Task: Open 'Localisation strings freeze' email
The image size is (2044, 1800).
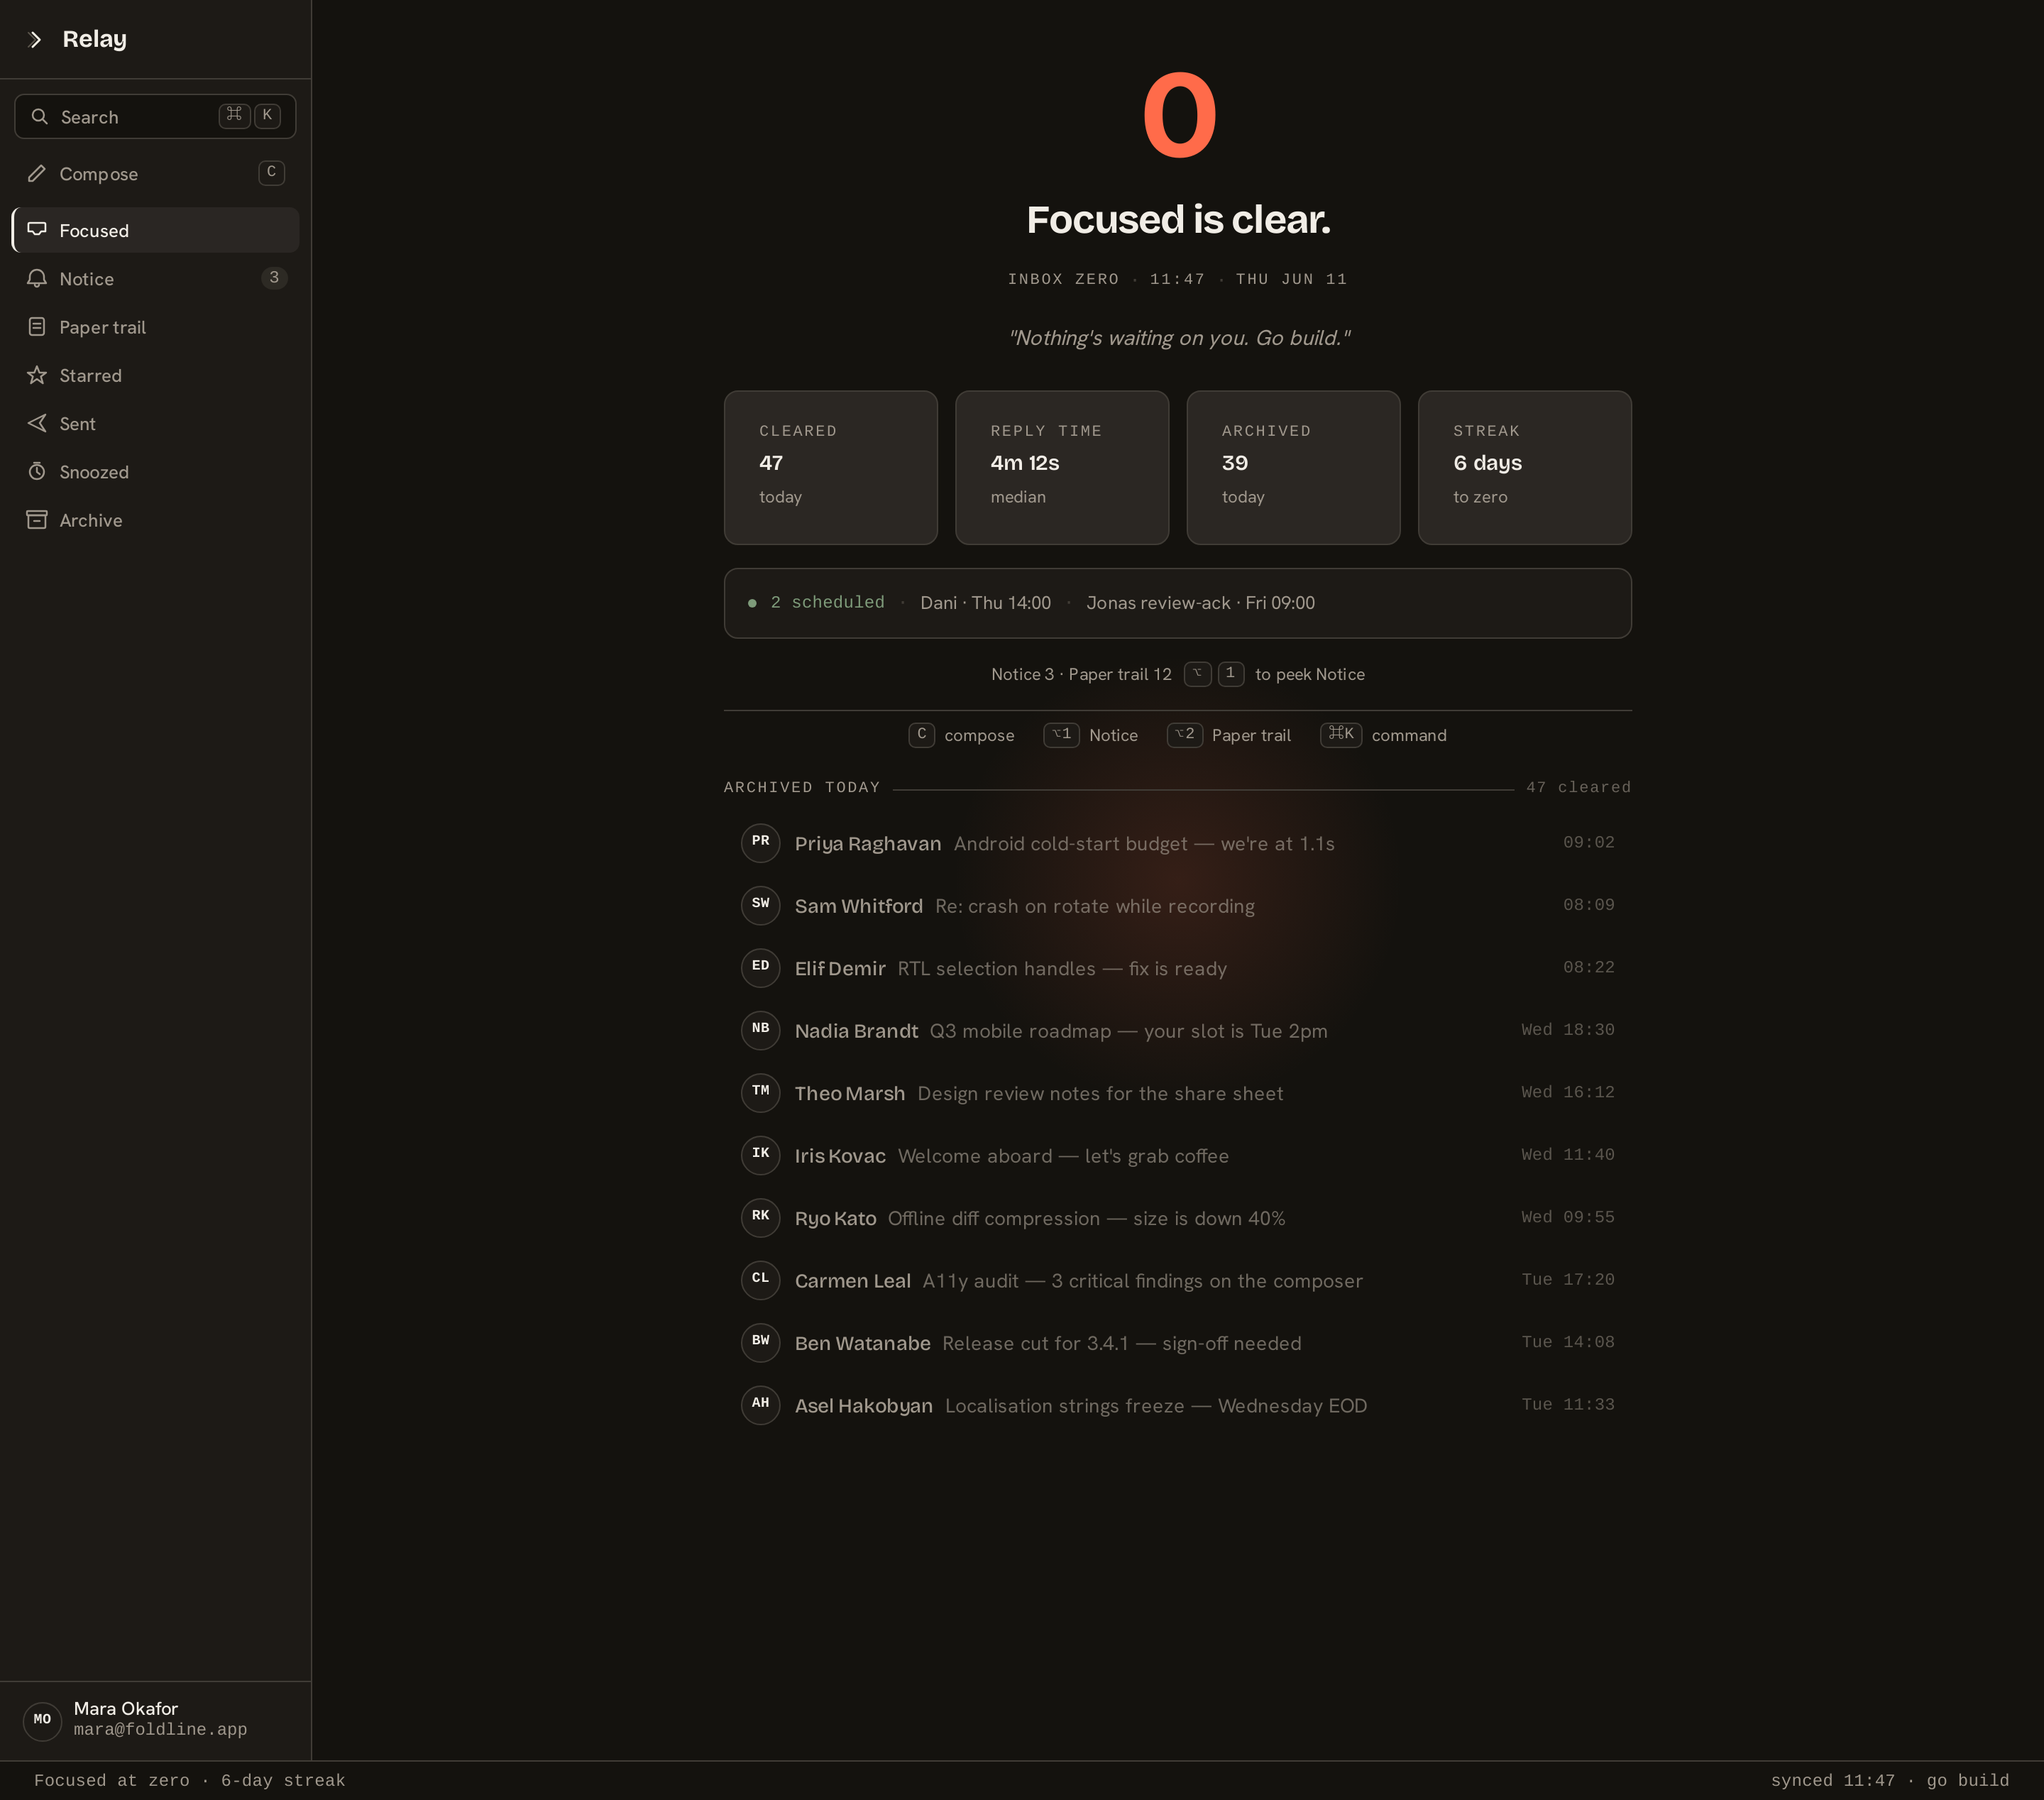Action: 1156,1406
